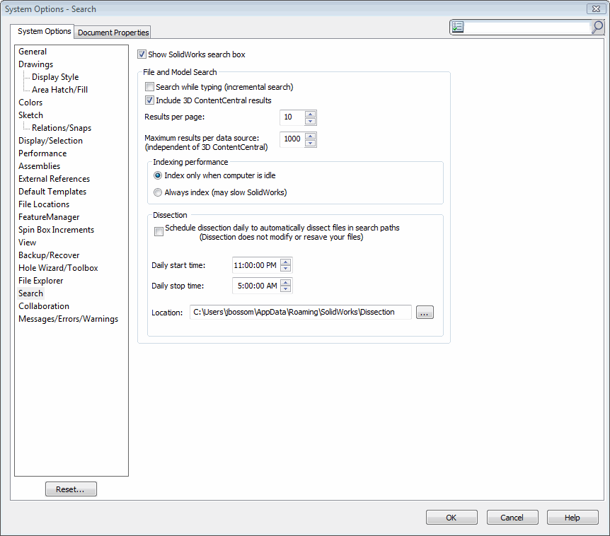This screenshot has width=610, height=536.
Task: Open Spin Box Increments options
Action: pyautogui.click(x=57, y=230)
